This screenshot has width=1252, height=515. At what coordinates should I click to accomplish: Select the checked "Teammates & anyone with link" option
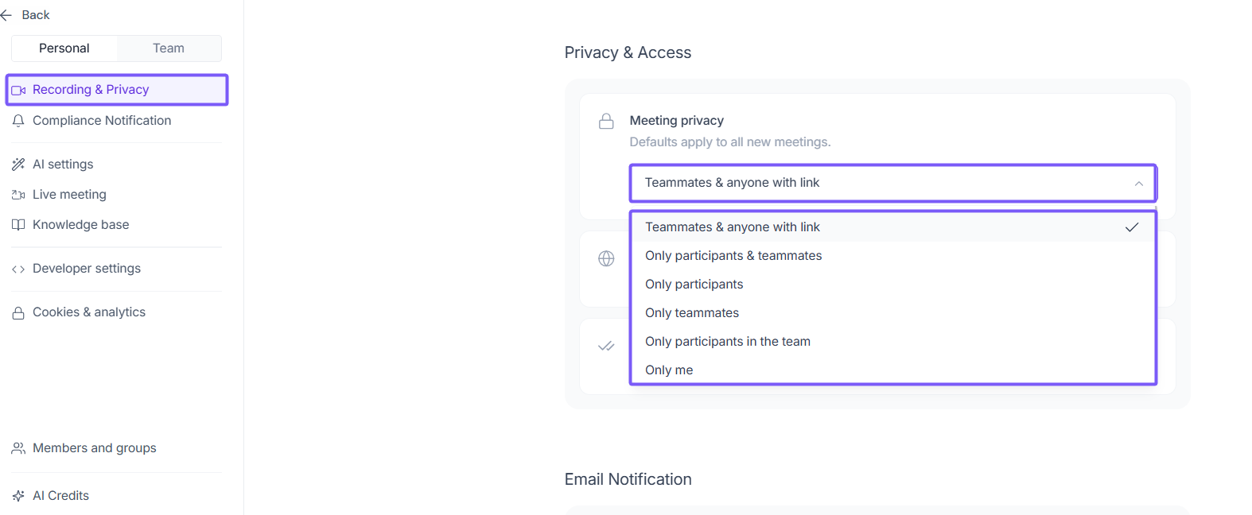tap(733, 227)
